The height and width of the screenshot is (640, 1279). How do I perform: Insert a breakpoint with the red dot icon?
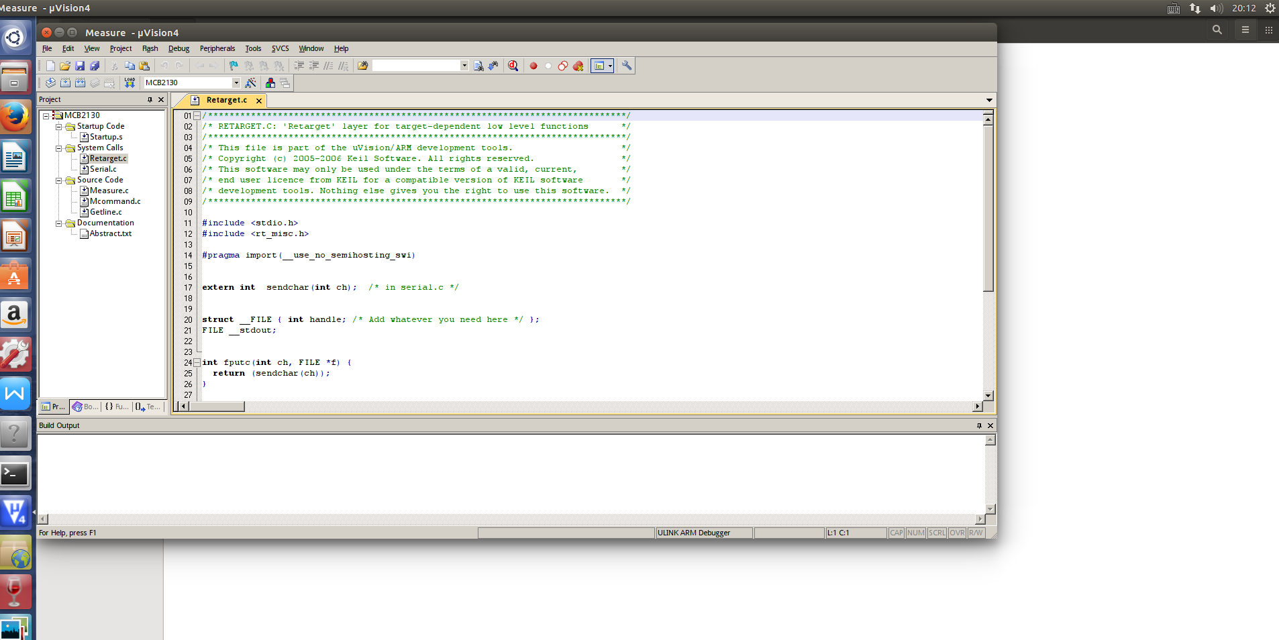tap(533, 66)
